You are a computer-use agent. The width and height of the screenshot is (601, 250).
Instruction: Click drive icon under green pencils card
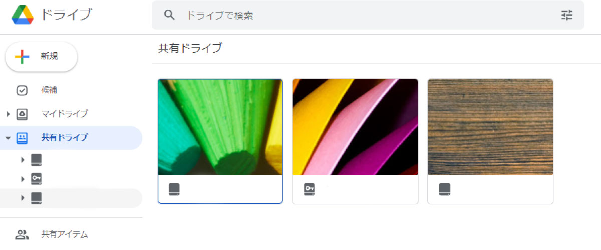point(174,189)
